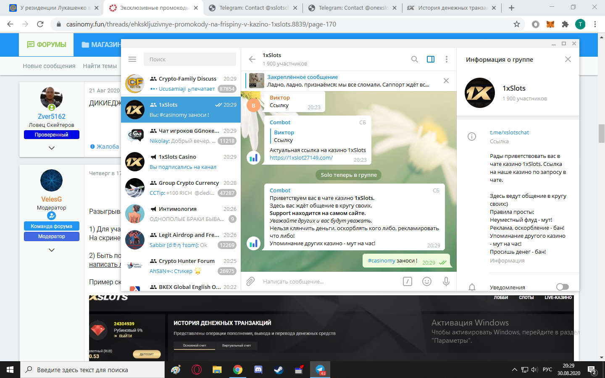
Task: Open the VelesG moderator profile
Action: [52, 199]
